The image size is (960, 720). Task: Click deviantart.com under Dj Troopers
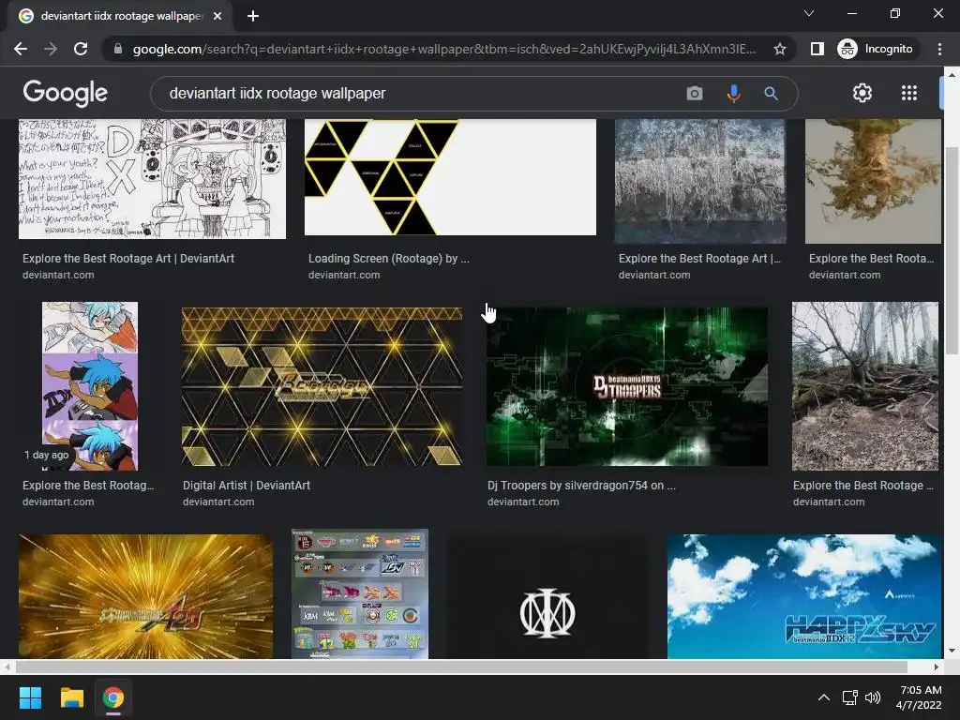pyautogui.click(x=523, y=502)
